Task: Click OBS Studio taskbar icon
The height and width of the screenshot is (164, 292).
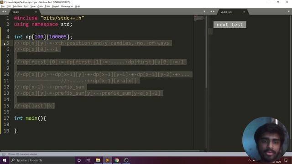Action: point(126,160)
